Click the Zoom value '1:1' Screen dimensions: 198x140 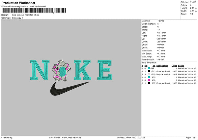tap(191, 14)
